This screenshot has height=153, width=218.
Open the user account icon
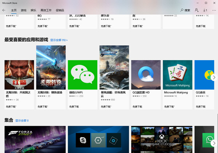click(x=197, y=10)
